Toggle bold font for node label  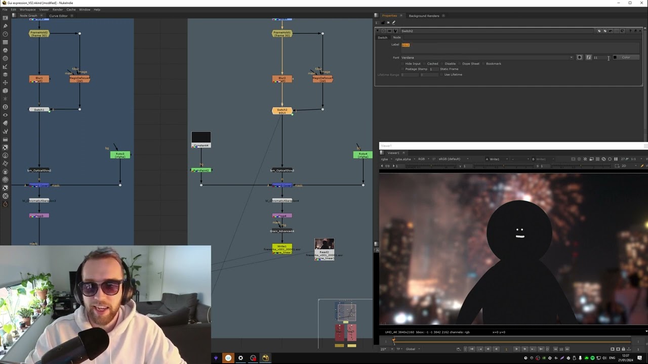coord(580,57)
